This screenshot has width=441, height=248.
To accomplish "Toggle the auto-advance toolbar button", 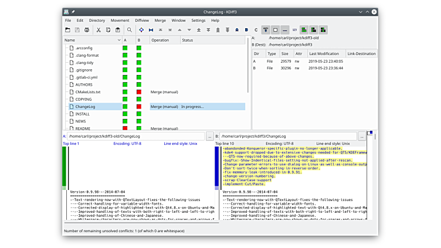I will point(266,30).
